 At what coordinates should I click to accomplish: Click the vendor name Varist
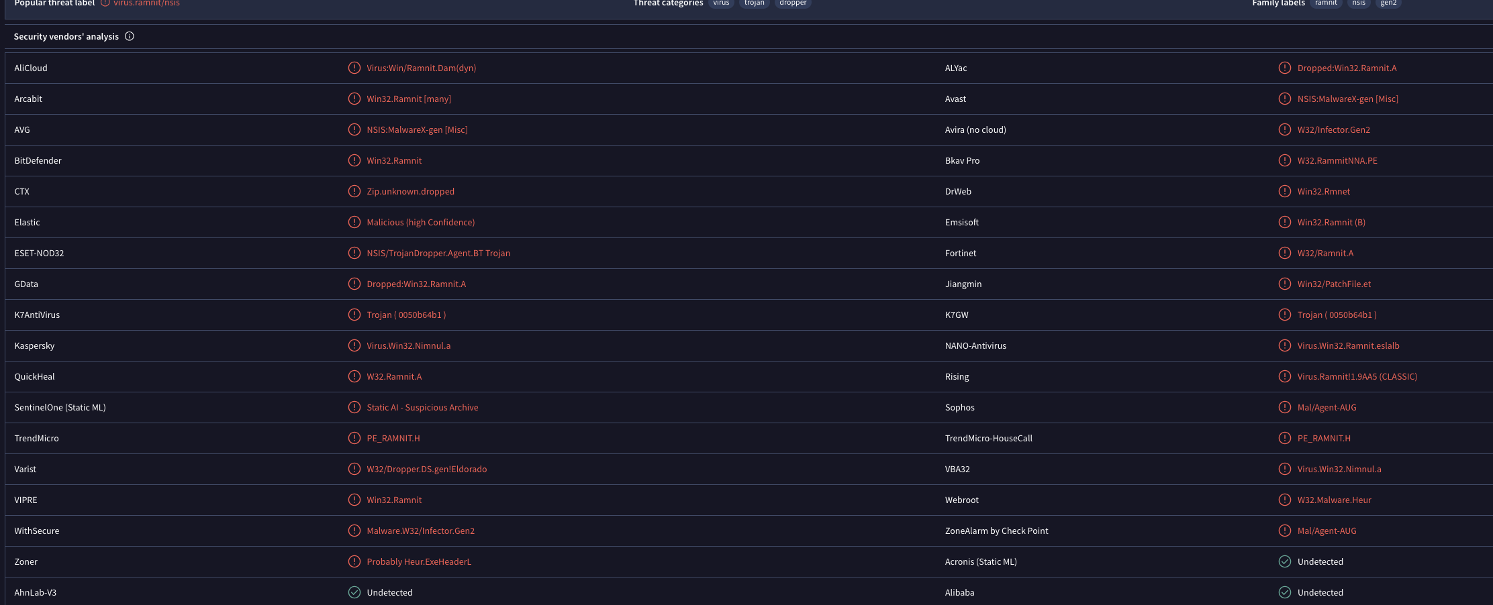[26, 469]
